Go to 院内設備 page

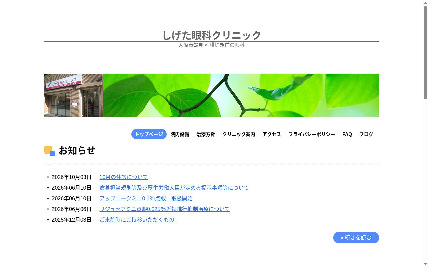tap(180, 134)
